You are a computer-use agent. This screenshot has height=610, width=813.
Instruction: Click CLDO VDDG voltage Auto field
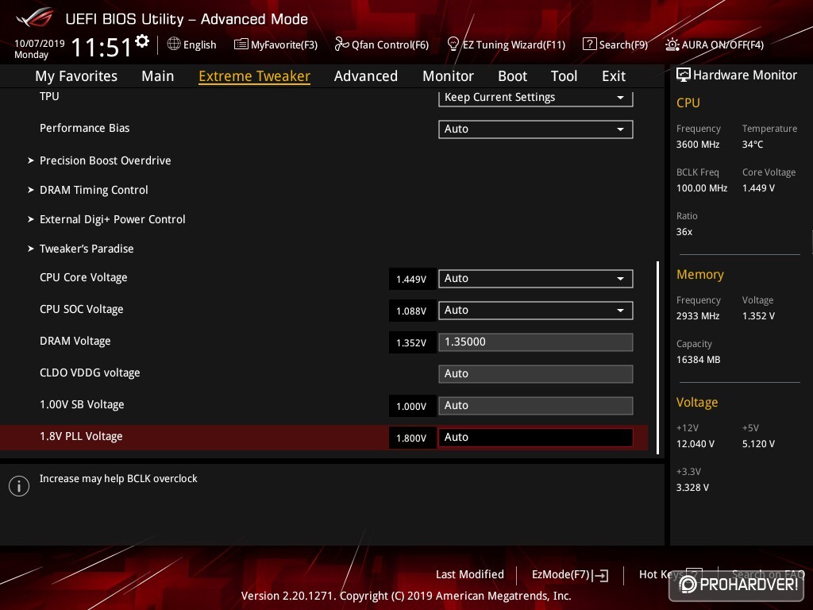536,374
